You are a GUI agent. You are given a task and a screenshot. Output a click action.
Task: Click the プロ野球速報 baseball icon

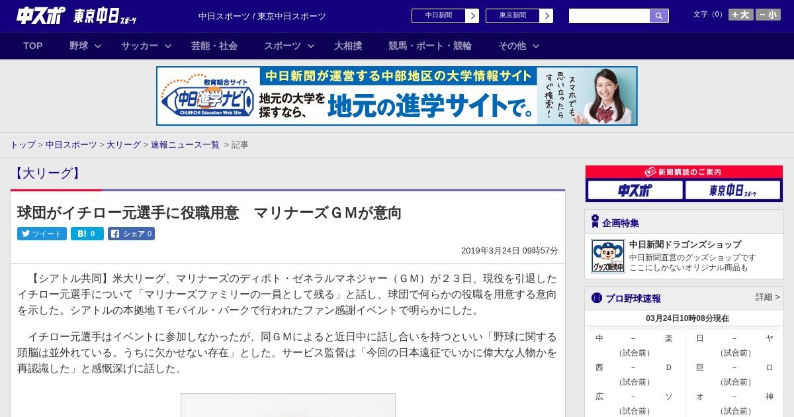pos(596,298)
